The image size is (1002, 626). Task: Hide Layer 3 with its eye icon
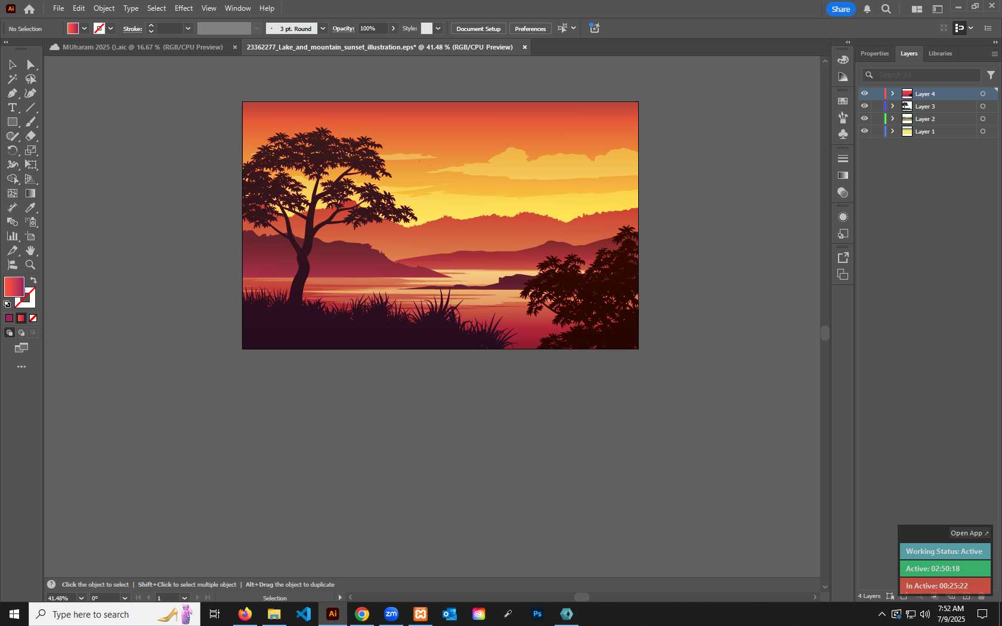coord(864,106)
